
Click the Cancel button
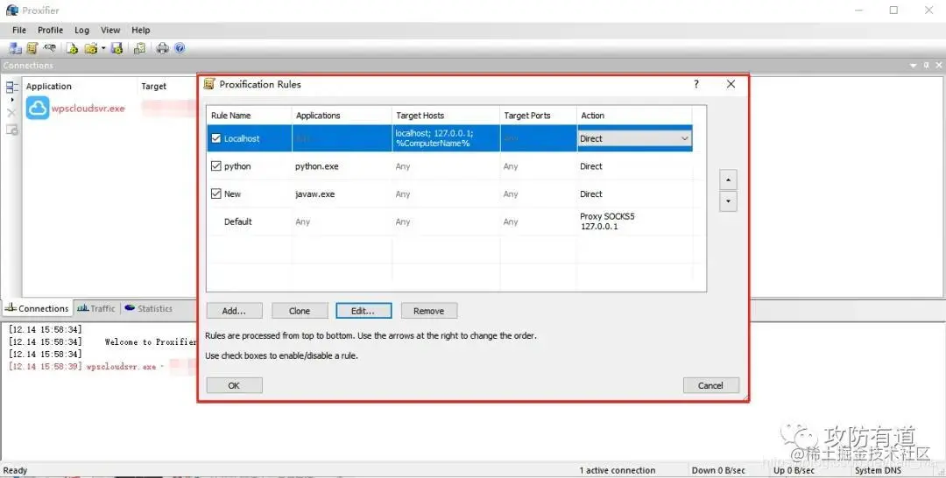(710, 386)
